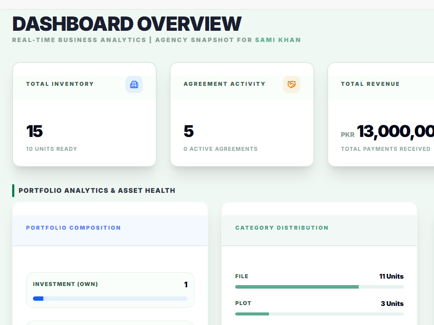Click the 'Total Inventory' card title

pyautogui.click(x=60, y=84)
